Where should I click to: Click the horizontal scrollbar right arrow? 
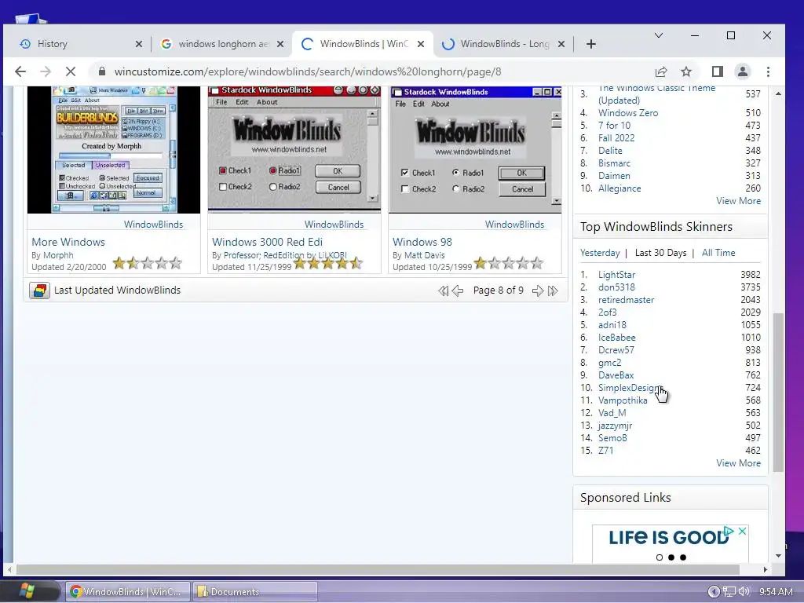[x=766, y=570]
